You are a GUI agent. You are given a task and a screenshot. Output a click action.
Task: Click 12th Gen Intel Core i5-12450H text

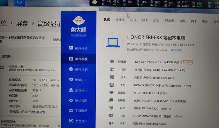pyautogui.click(x=154, y=62)
